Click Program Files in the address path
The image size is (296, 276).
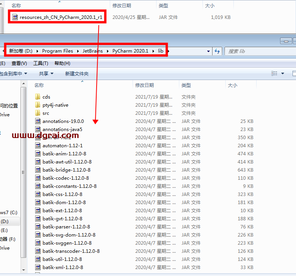[58, 51]
